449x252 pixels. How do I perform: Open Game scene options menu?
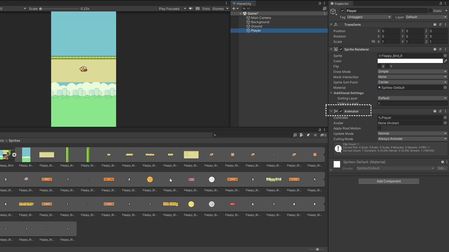tap(325, 13)
